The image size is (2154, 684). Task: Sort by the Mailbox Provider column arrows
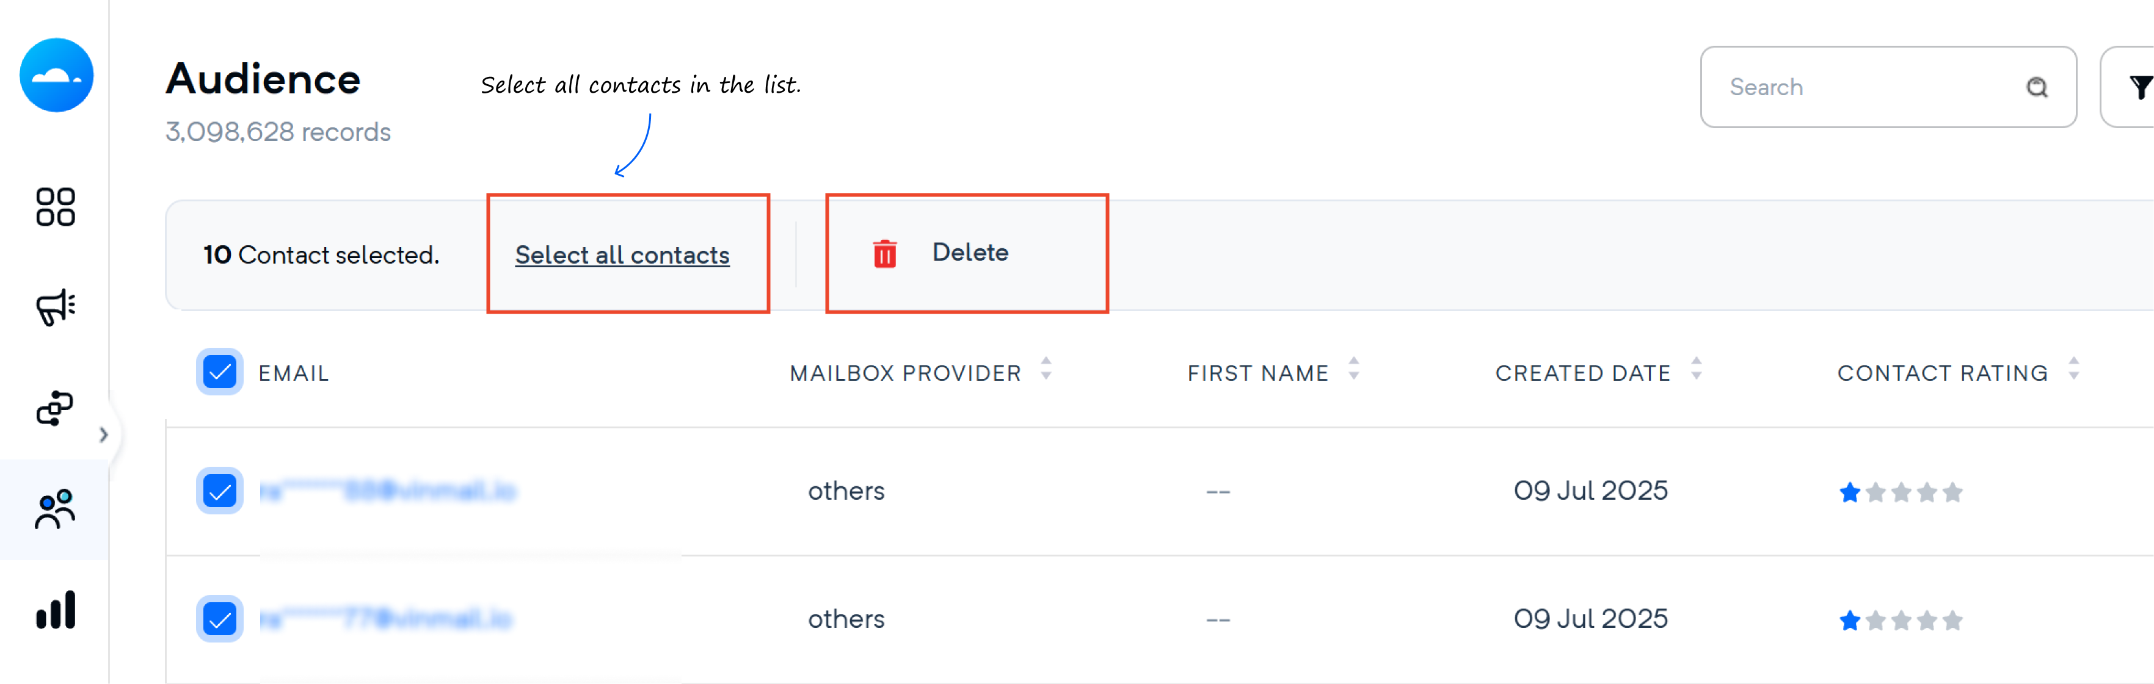[x=1045, y=369]
